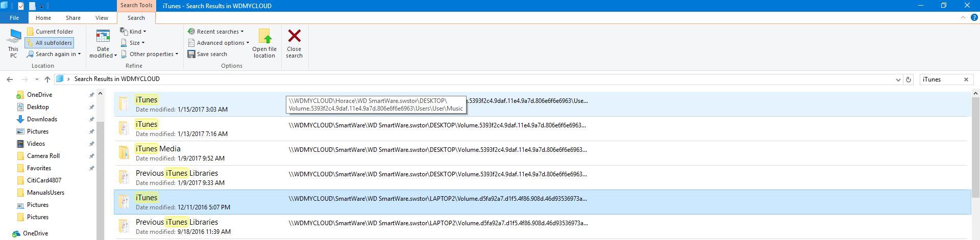Open Other properties dropdown
This screenshot has width=980, height=240.
[150, 54]
